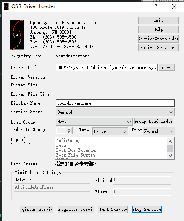
Task: Open Group Load Order dialog
Action: click(x=154, y=121)
